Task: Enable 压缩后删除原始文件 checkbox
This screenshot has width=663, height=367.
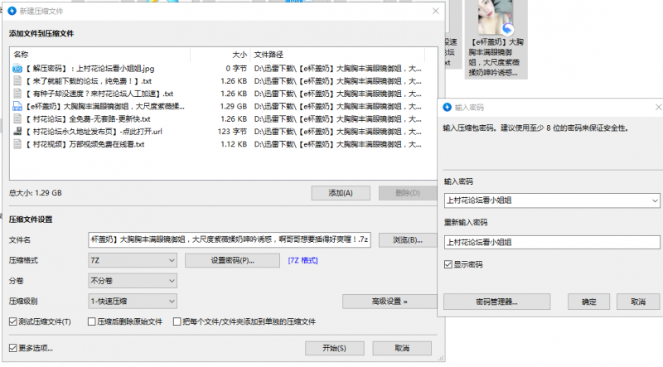Action: tap(90, 321)
